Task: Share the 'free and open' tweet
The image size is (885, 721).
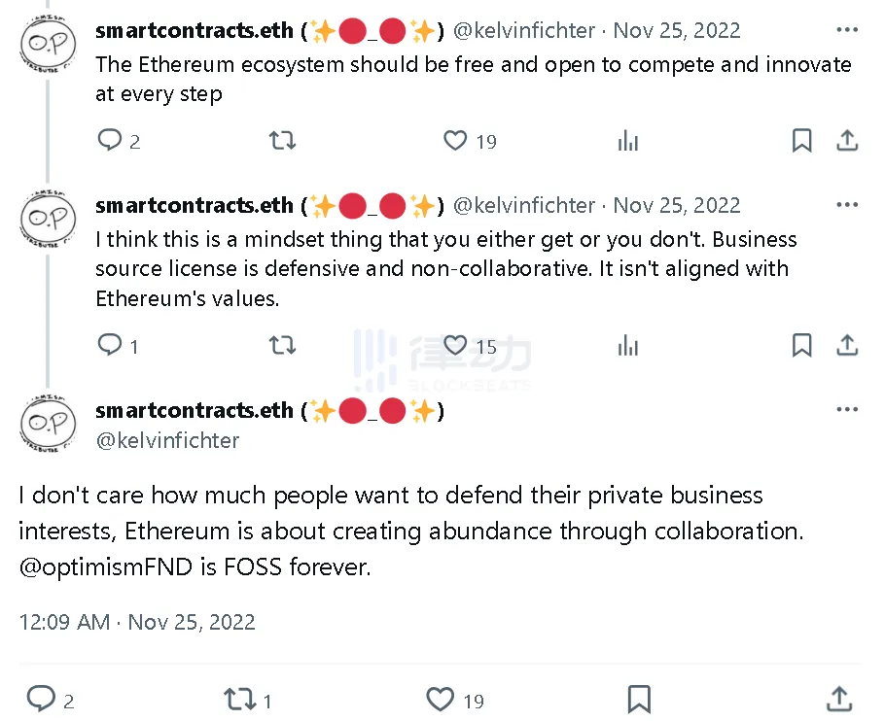Action: (x=847, y=141)
